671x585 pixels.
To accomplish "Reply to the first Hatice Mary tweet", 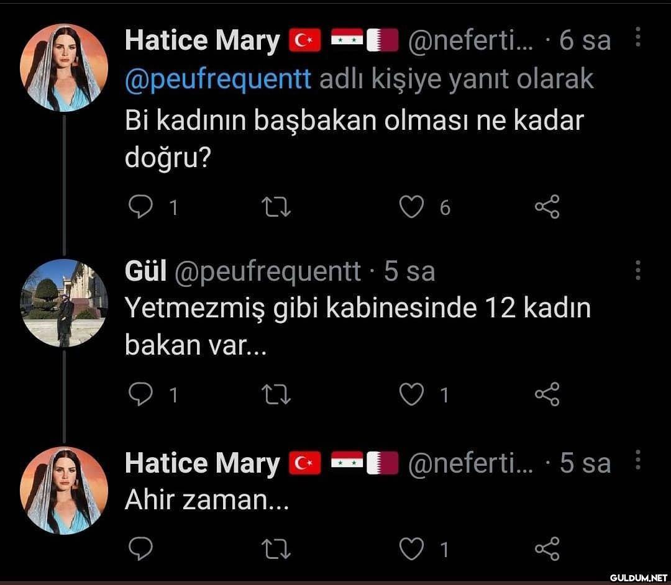I will [x=140, y=207].
